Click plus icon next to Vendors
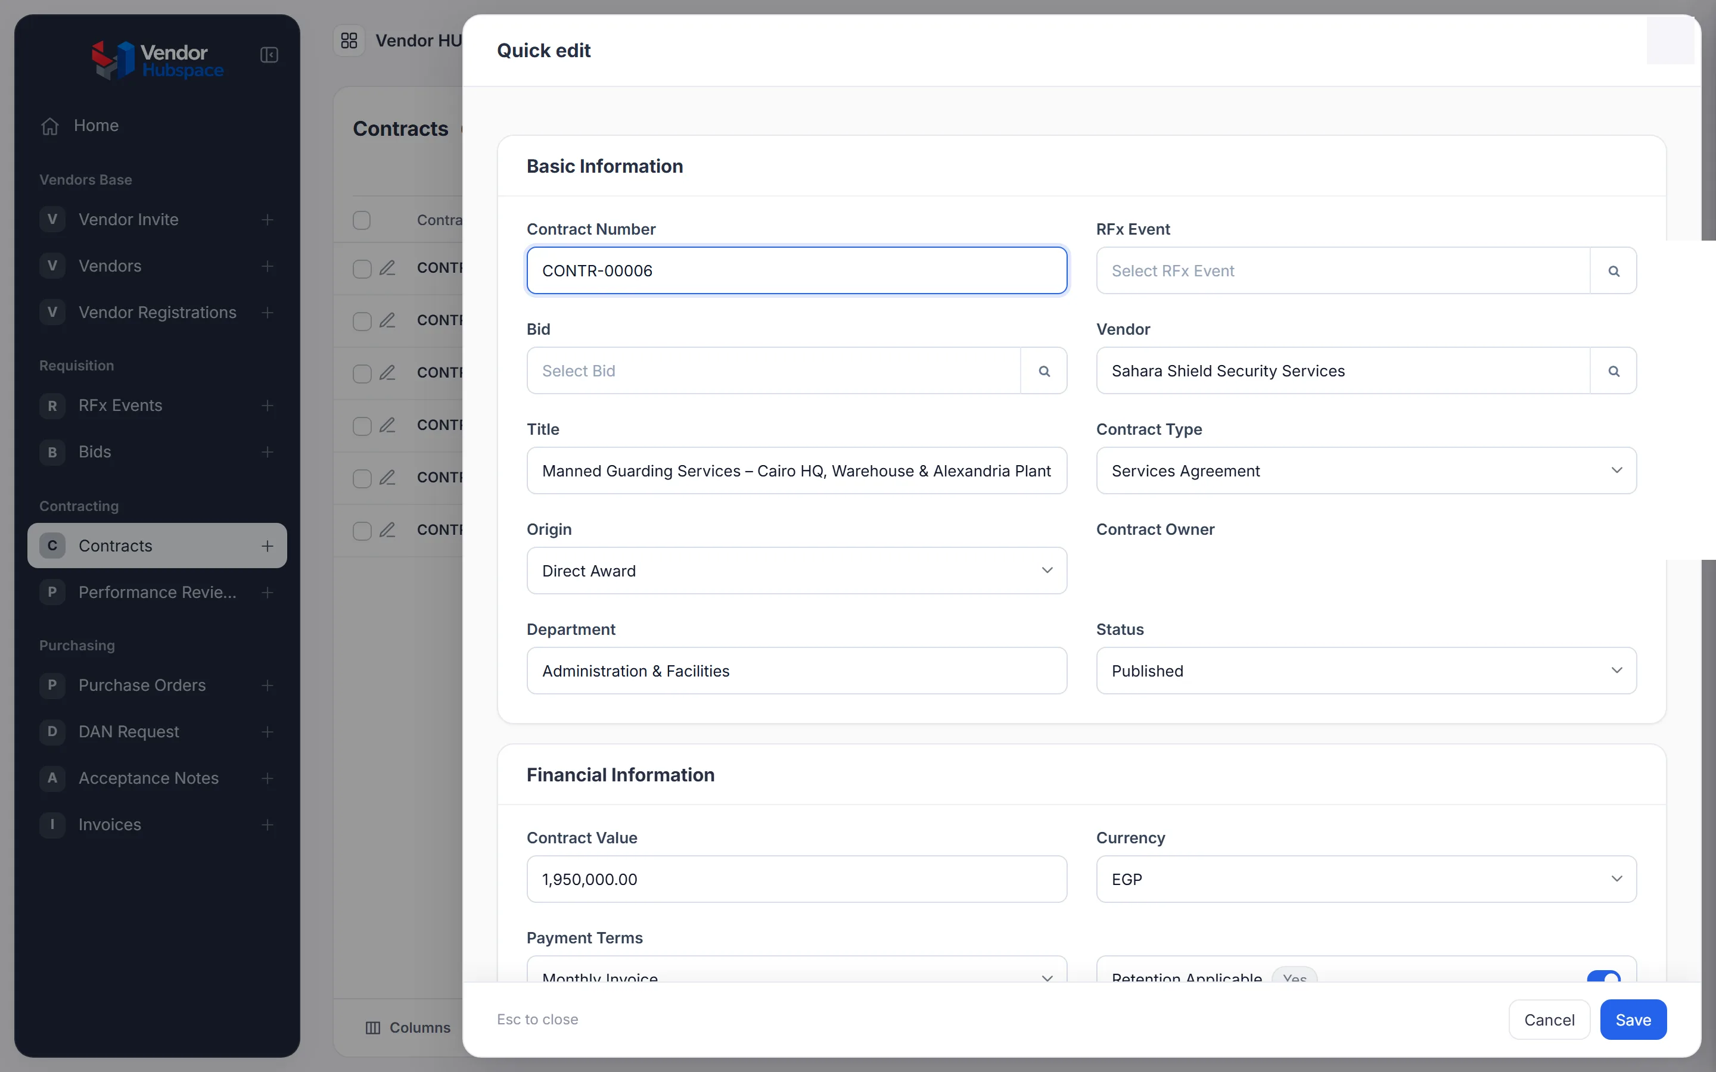The image size is (1716, 1072). click(268, 266)
